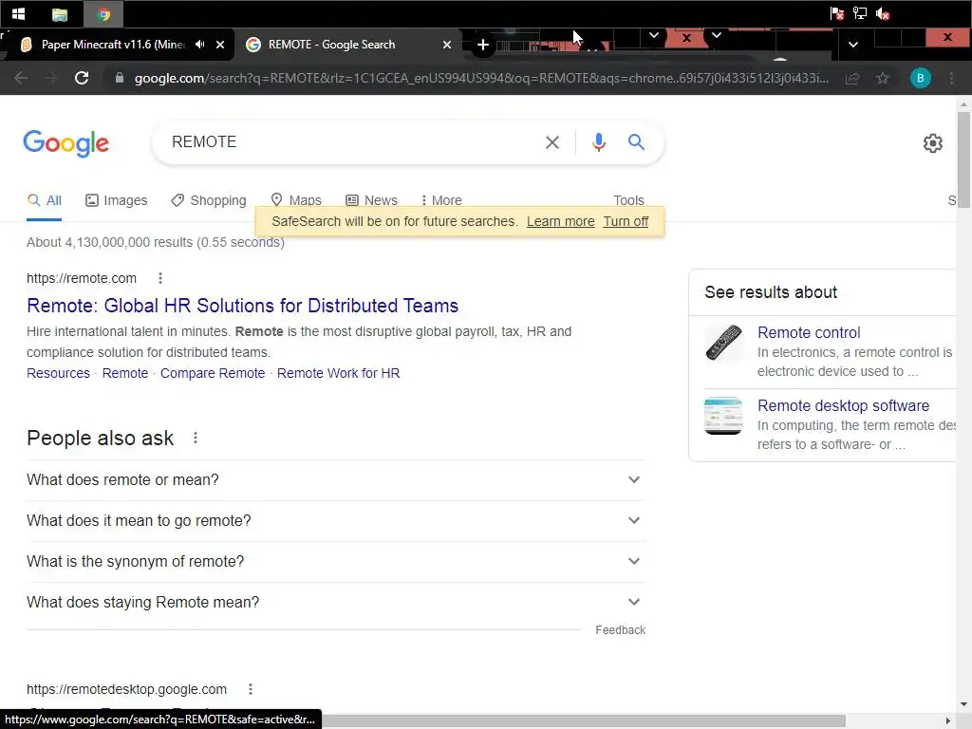This screenshot has width=972, height=729.
Task: Click the 'About 4,130,000,000 results' text
Action: point(156,242)
